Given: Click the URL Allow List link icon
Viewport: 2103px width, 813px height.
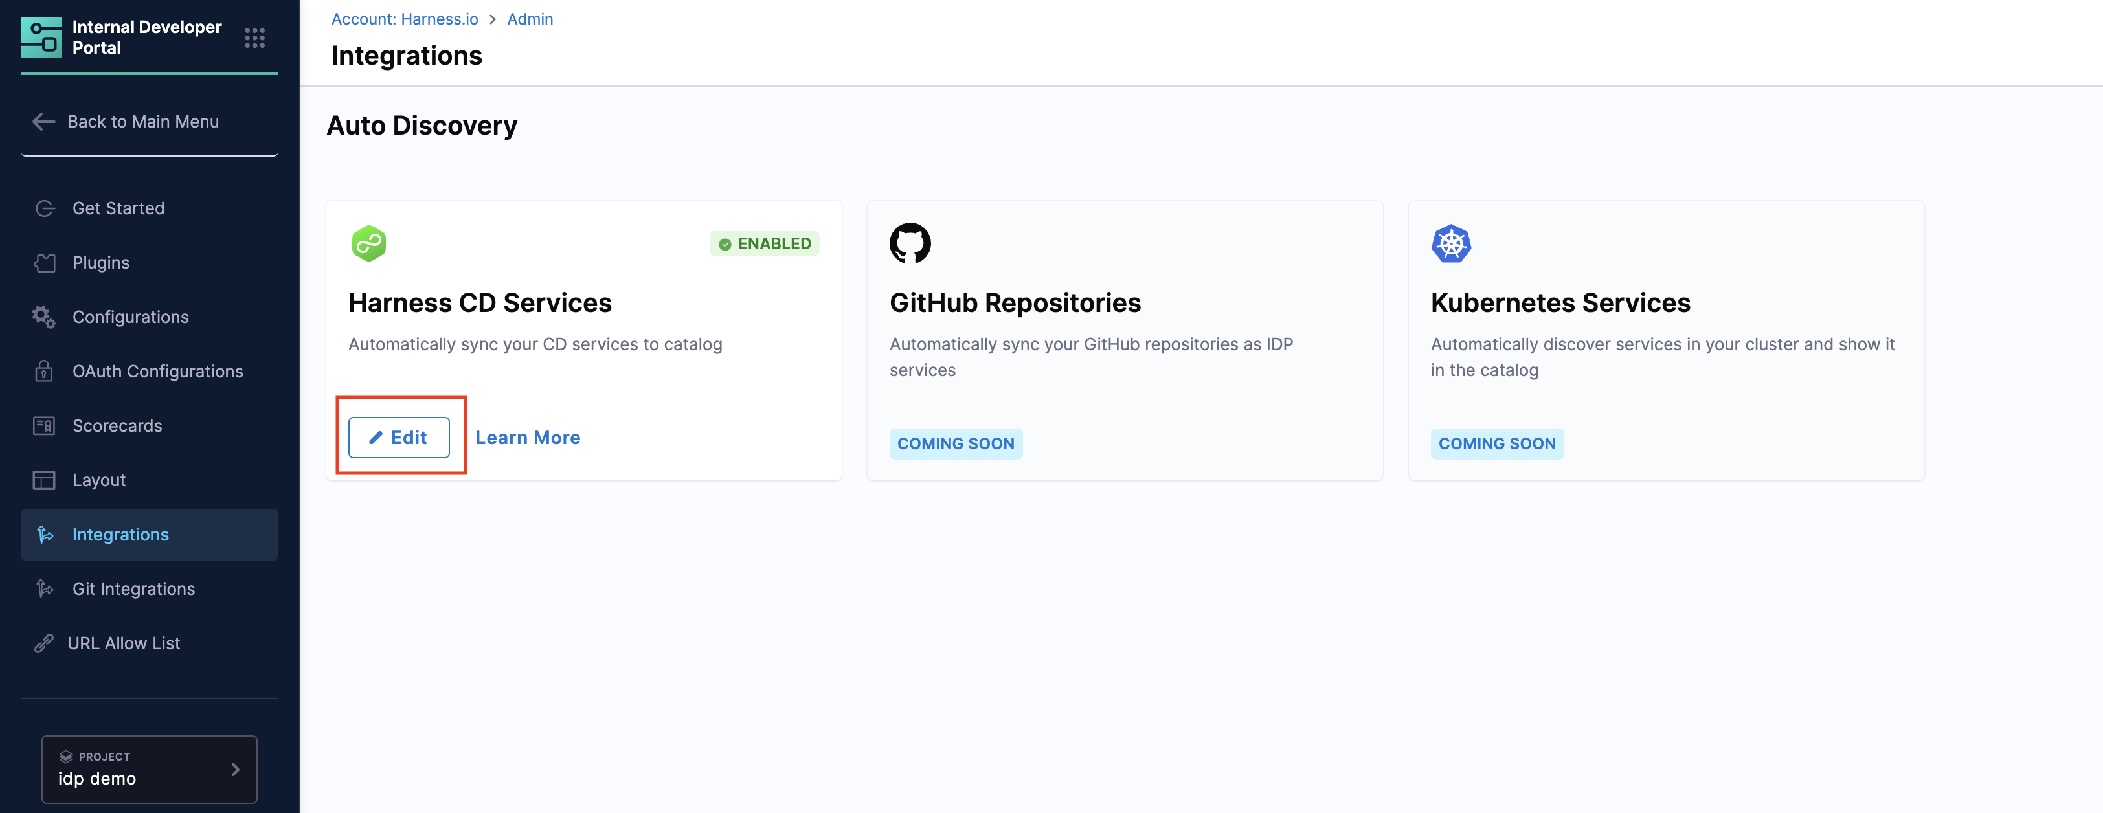Looking at the screenshot, I should [x=43, y=643].
